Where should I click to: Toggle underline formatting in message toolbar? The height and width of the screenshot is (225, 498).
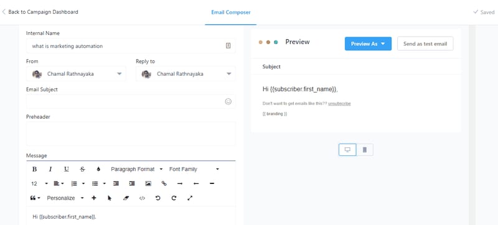67,169
